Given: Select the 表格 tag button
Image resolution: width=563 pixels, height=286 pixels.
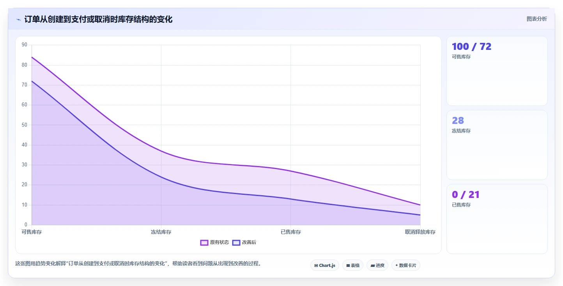Looking at the screenshot, I should click(353, 265).
